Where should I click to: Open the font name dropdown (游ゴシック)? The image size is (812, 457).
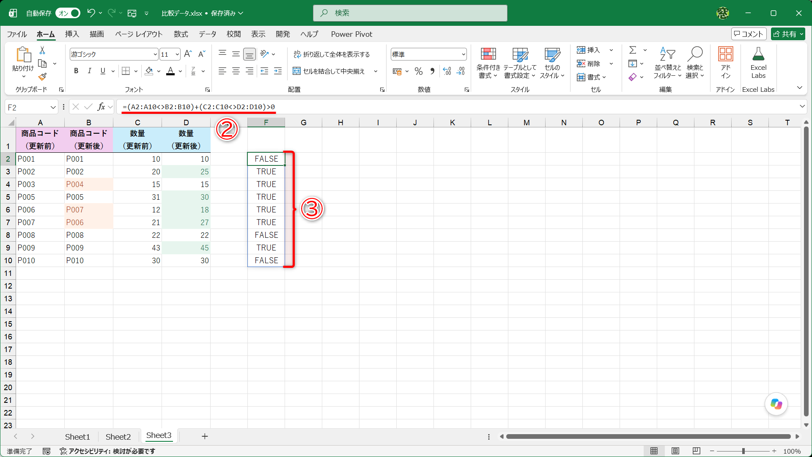point(155,54)
